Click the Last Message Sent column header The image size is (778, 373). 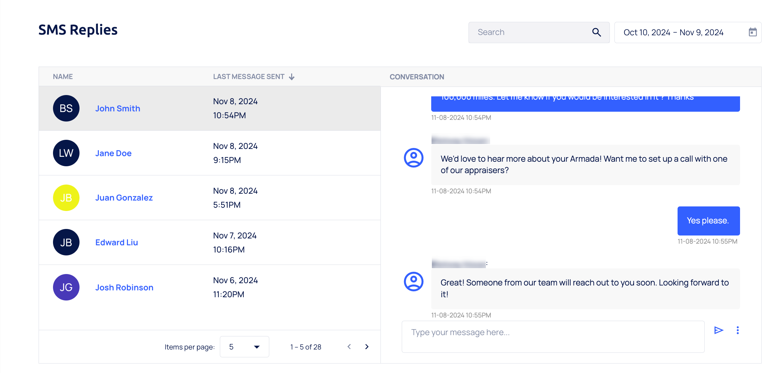coord(249,77)
